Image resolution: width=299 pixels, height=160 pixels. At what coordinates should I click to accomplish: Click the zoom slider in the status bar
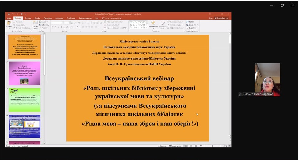tap(213, 146)
